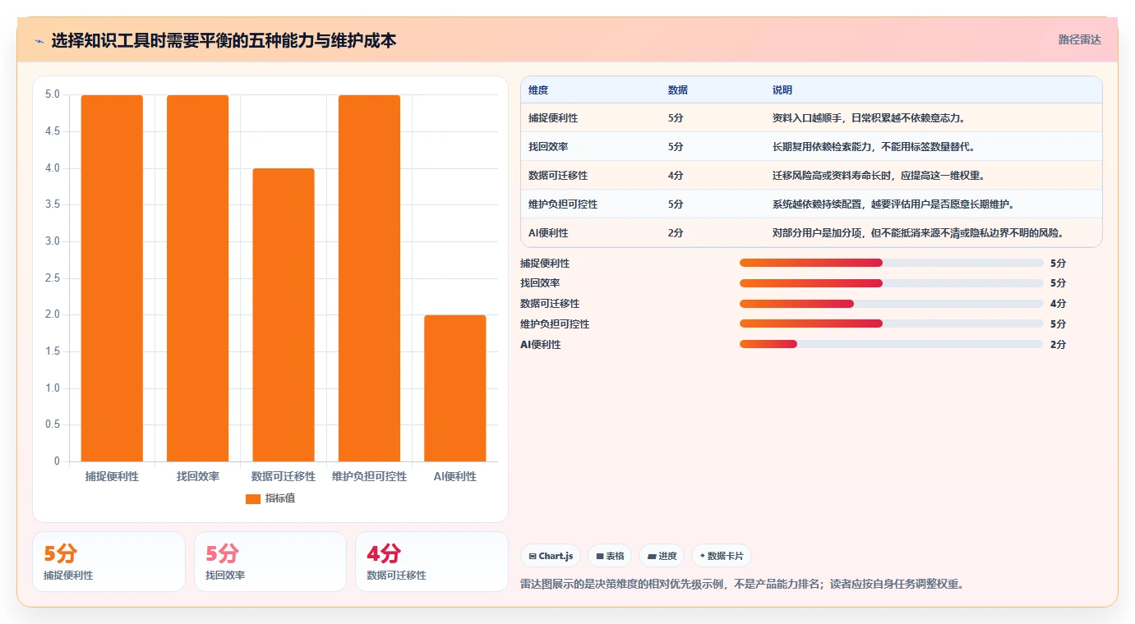
Task: Click the 长期复用依赖检索能力 description text
Action: click(x=874, y=147)
